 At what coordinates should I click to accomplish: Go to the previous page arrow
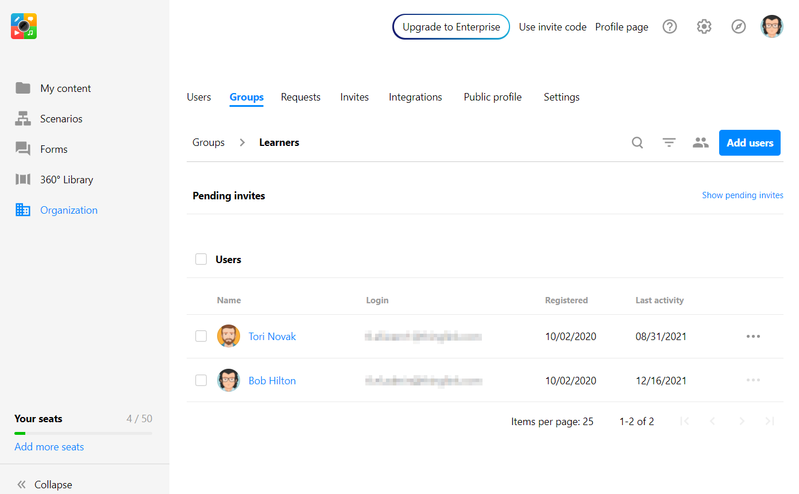coord(712,421)
